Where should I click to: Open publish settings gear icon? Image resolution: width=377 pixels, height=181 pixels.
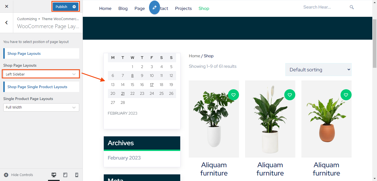coord(74,7)
